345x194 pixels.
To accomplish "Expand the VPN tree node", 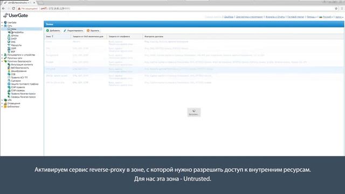I will [2, 100].
